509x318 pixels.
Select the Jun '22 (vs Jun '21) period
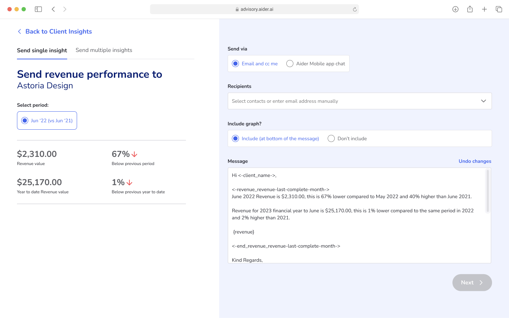click(25, 120)
